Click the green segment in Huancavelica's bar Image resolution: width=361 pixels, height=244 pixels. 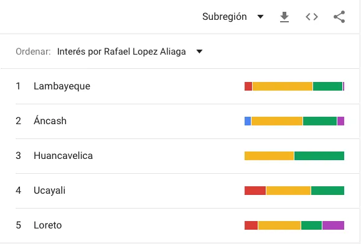(319, 156)
